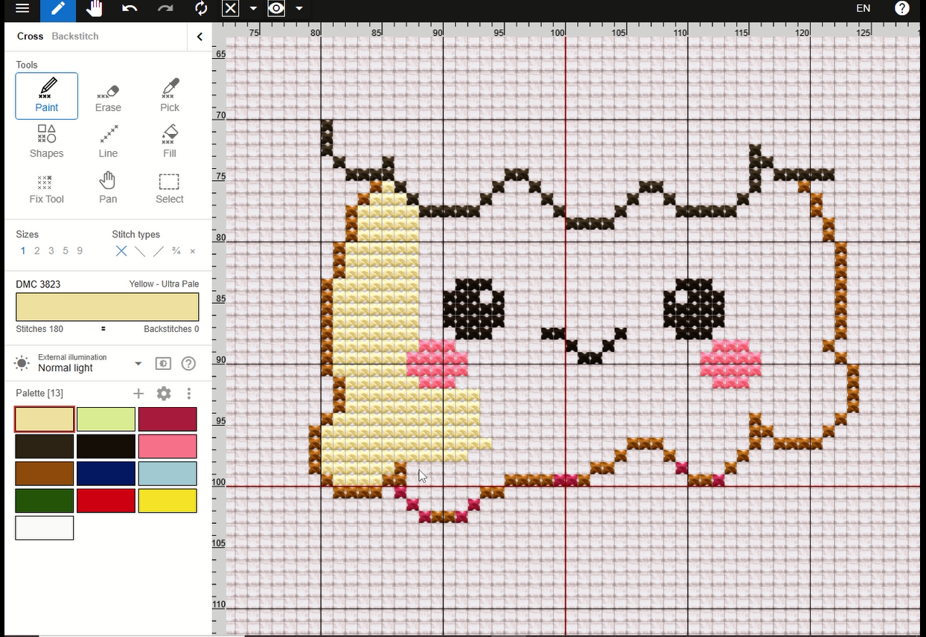926x637 pixels.
Task: Open the hamburger main menu
Action: click(22, 8)
